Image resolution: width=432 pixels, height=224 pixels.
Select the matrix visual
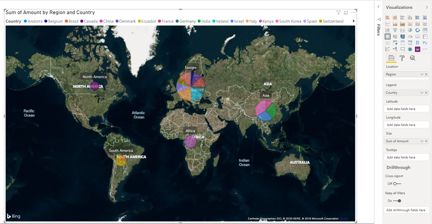tap(410, 43)
